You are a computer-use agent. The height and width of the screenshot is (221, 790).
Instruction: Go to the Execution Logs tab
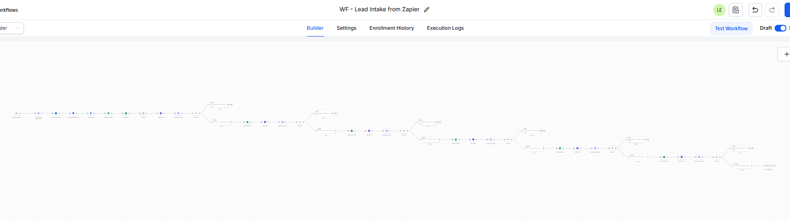445,28
